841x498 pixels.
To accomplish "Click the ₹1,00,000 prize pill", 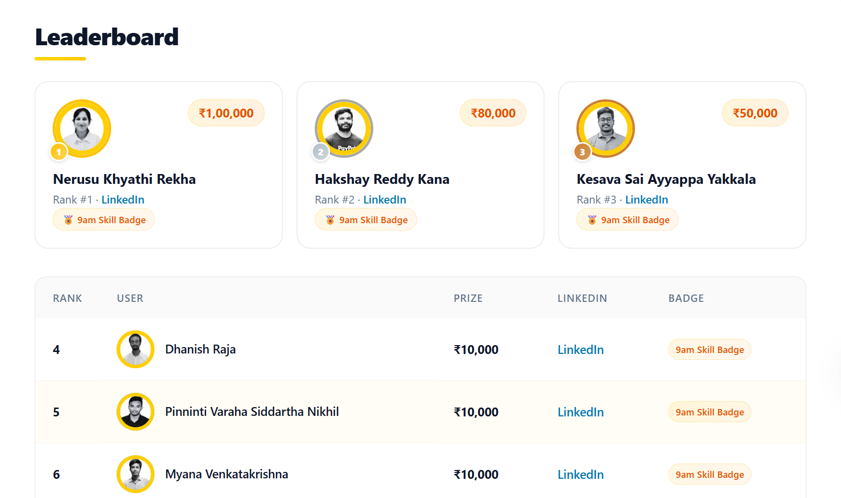I will 226,113.
